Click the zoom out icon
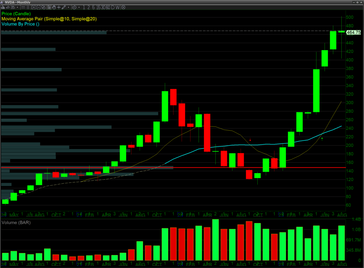 click(38, 7)
